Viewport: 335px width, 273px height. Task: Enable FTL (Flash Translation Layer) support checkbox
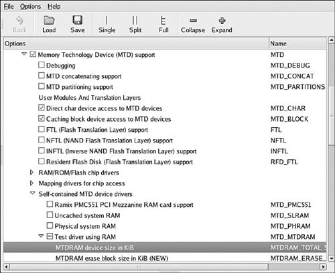42,129
